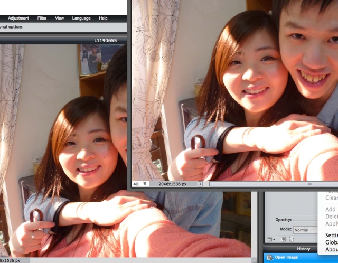338x263 pixels.
Task: Toggle the layer settings icon below Mode
Action: pos(269,239)
